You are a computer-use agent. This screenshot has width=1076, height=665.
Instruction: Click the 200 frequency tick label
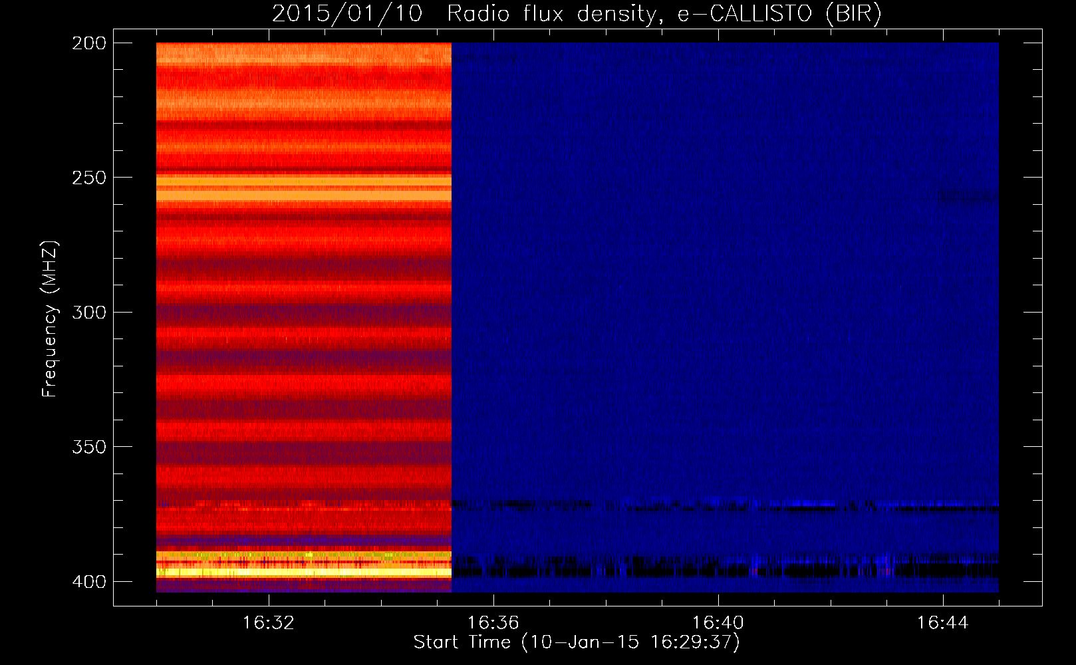point(89,43)
